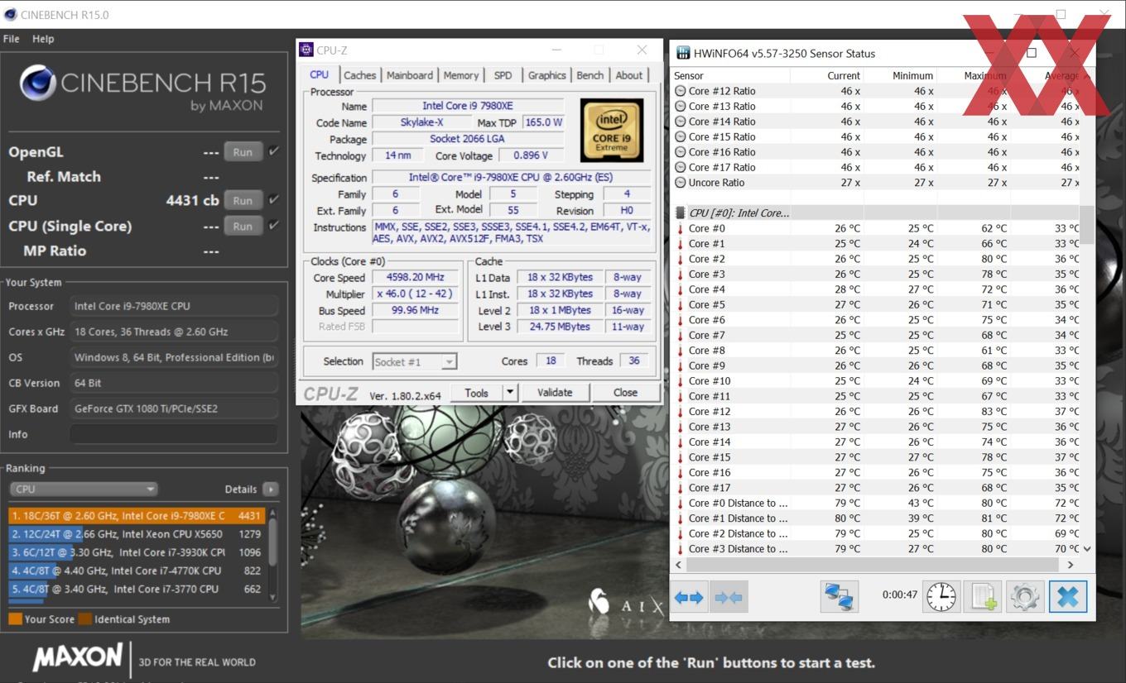
Task: Switch to CPU-Z Graphics tab
Action: click(547, 75)
